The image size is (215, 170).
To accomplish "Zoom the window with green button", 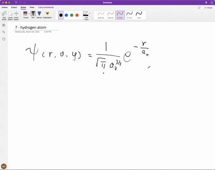I will tap(9, 3).
